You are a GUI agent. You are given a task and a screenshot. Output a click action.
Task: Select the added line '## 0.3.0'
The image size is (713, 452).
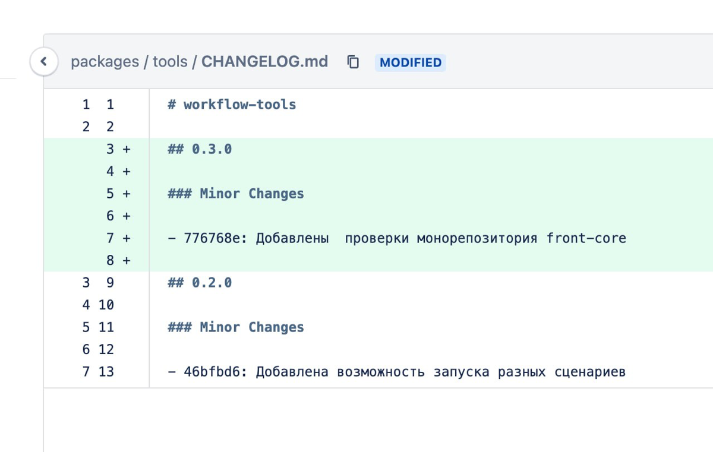pyautogui.click(x=198, y=148)
